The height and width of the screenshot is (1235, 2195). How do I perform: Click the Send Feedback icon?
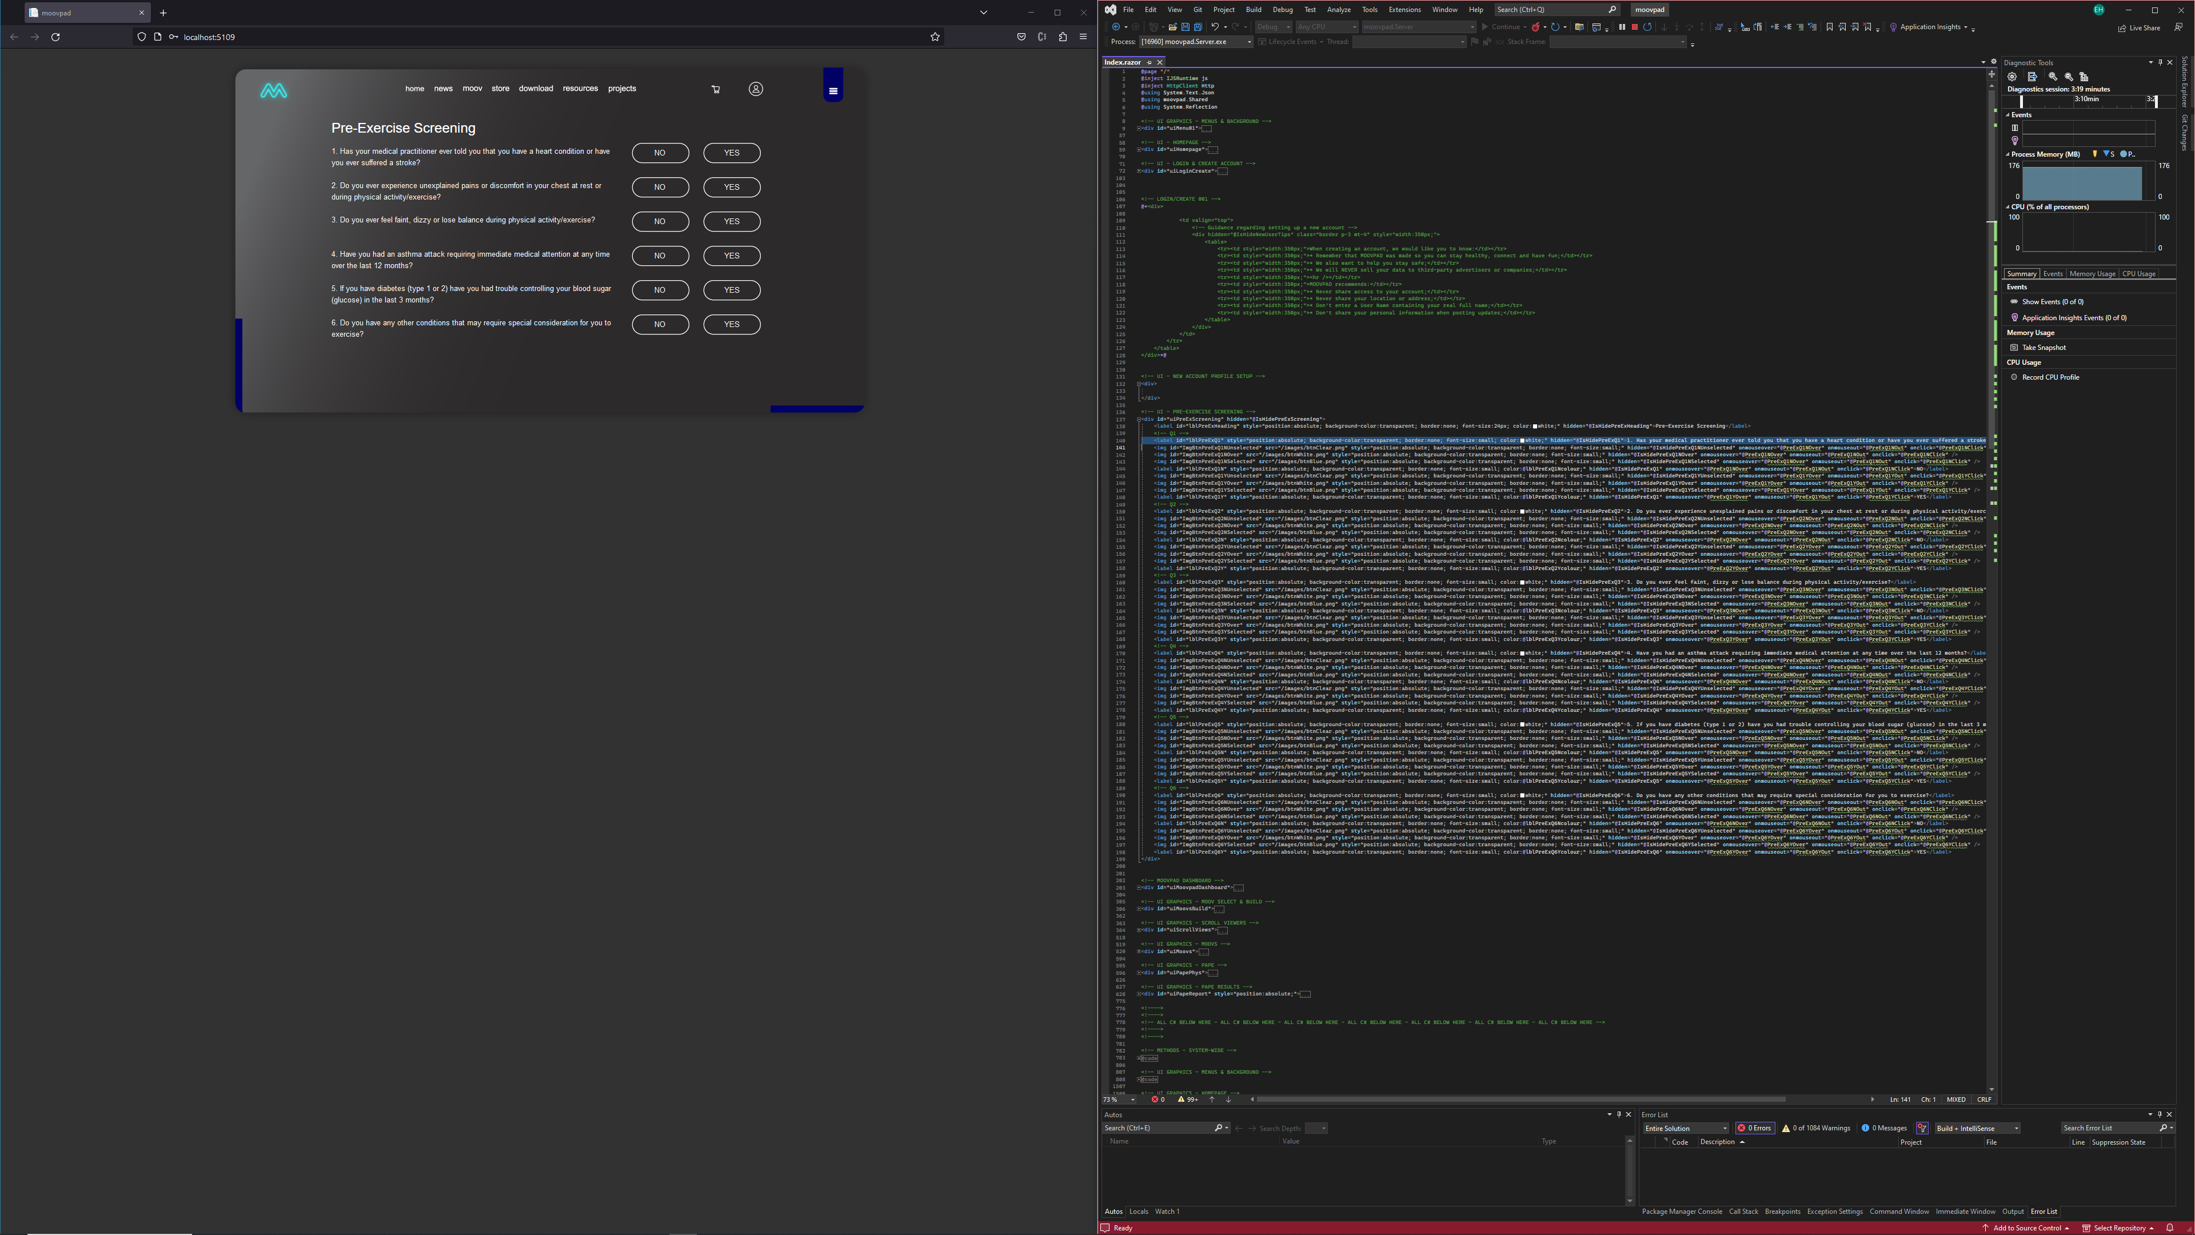point(2179,27)
